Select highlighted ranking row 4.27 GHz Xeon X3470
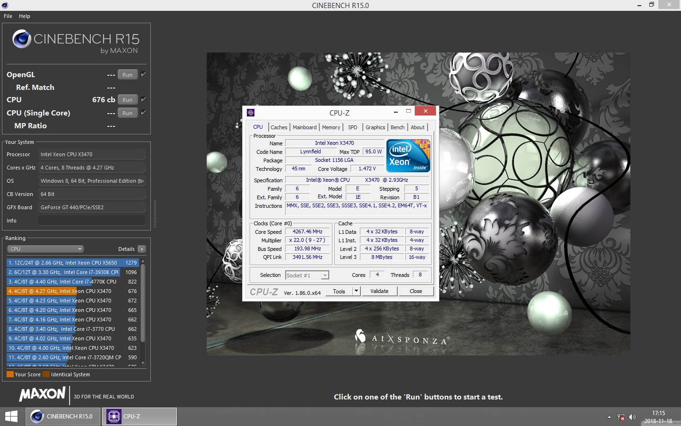 click(x=72, y=291)
